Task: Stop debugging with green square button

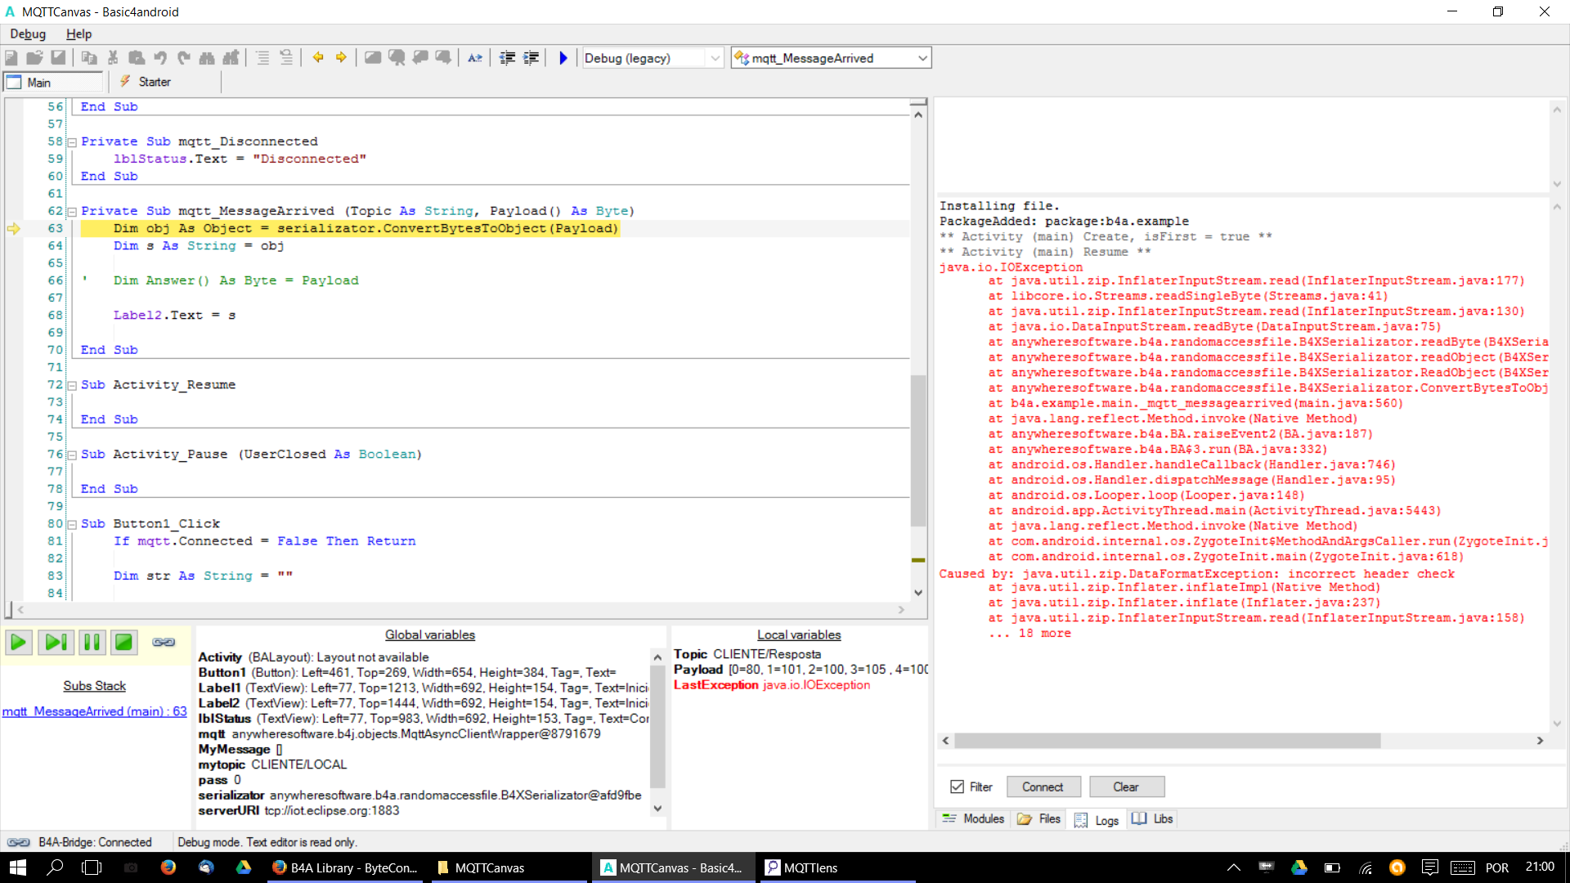Action: tap(123, 643)
